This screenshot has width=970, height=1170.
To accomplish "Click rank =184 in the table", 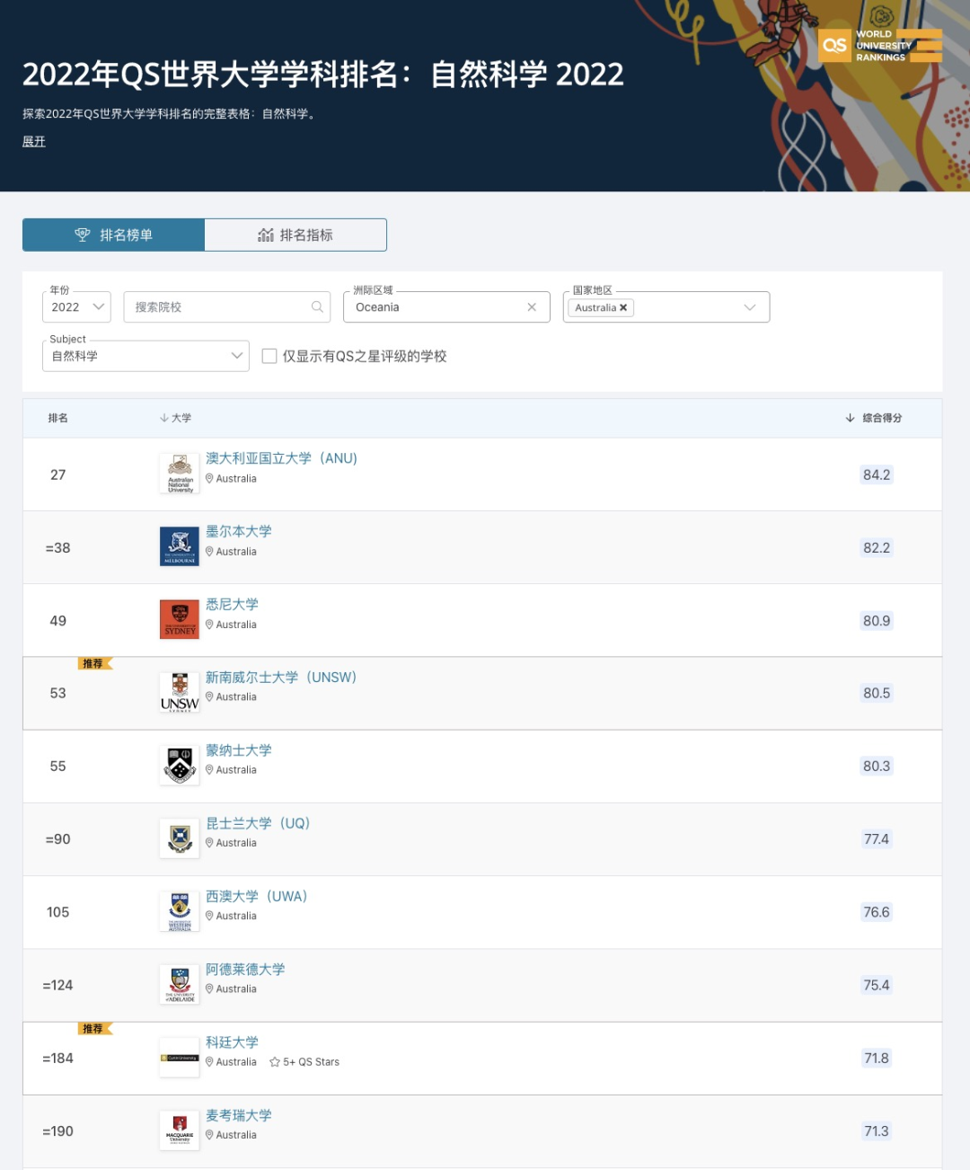I will pos(57,1058).
